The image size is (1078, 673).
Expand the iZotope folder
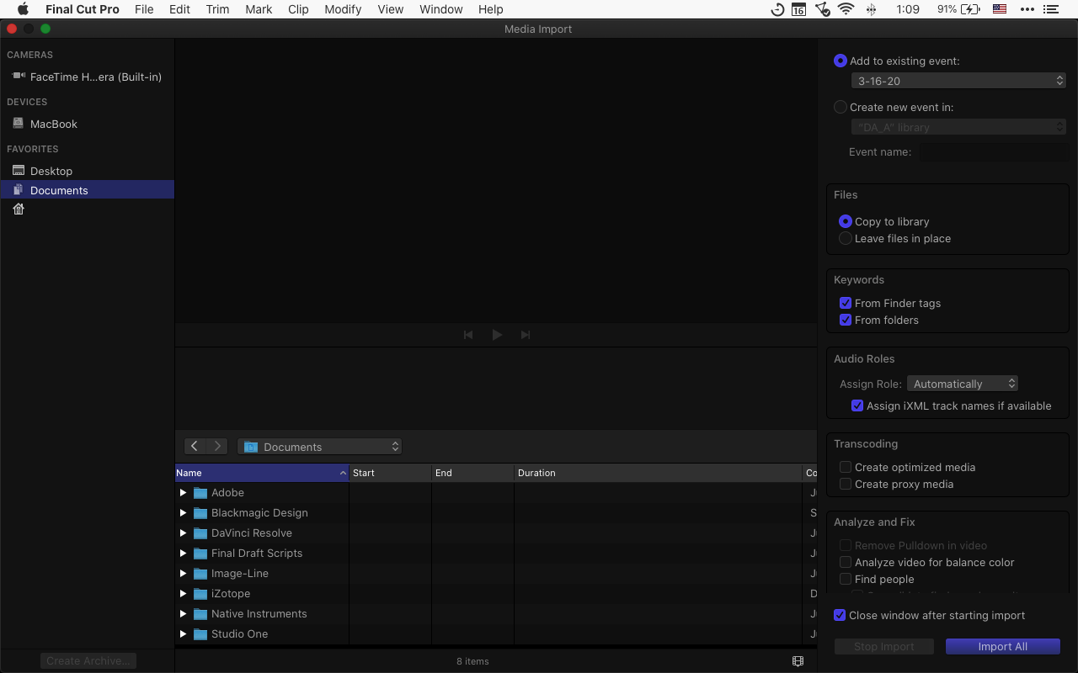coord(183,594)
